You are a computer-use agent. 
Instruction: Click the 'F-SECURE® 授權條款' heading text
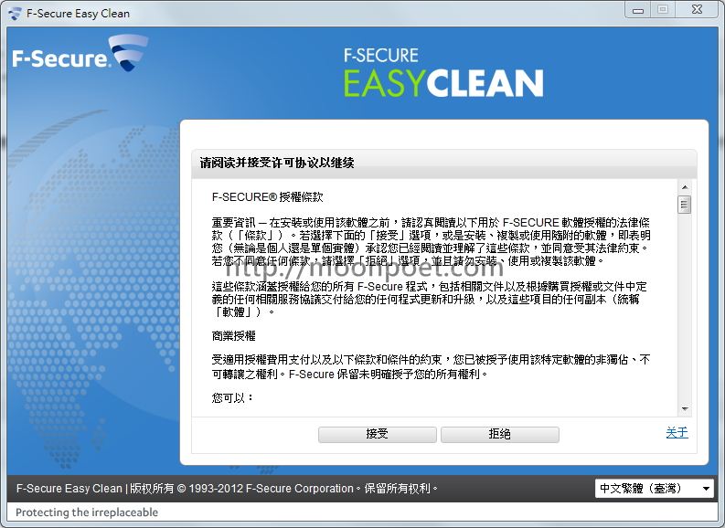(267, 197)
